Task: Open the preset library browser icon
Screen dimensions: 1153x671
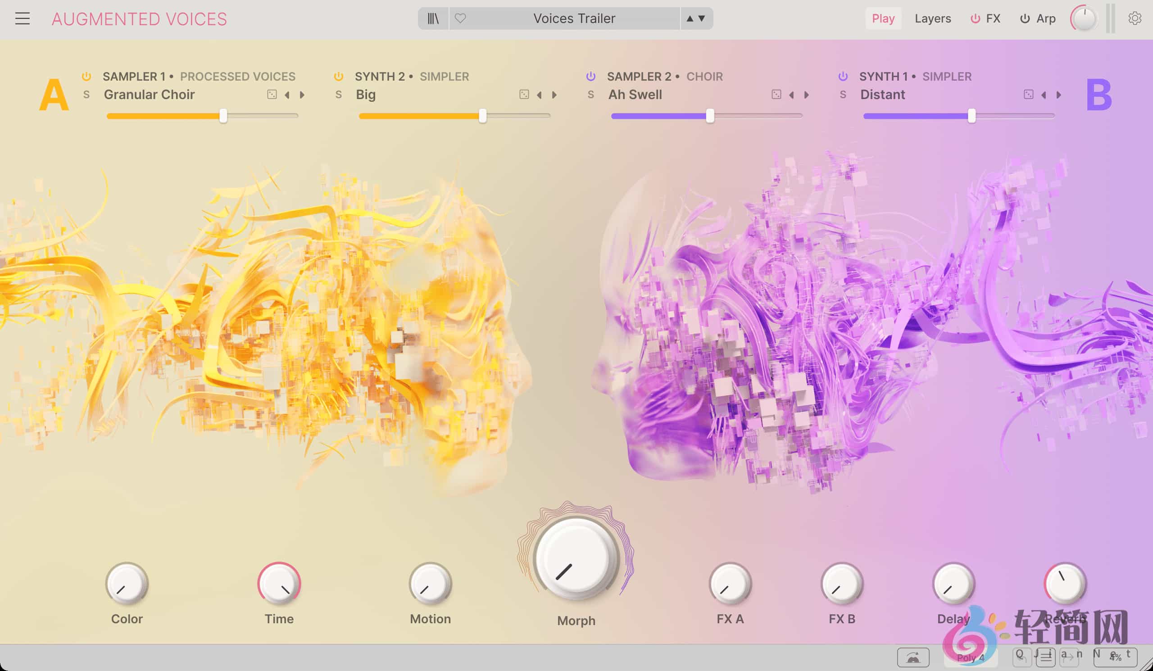Action: [433, 19]
